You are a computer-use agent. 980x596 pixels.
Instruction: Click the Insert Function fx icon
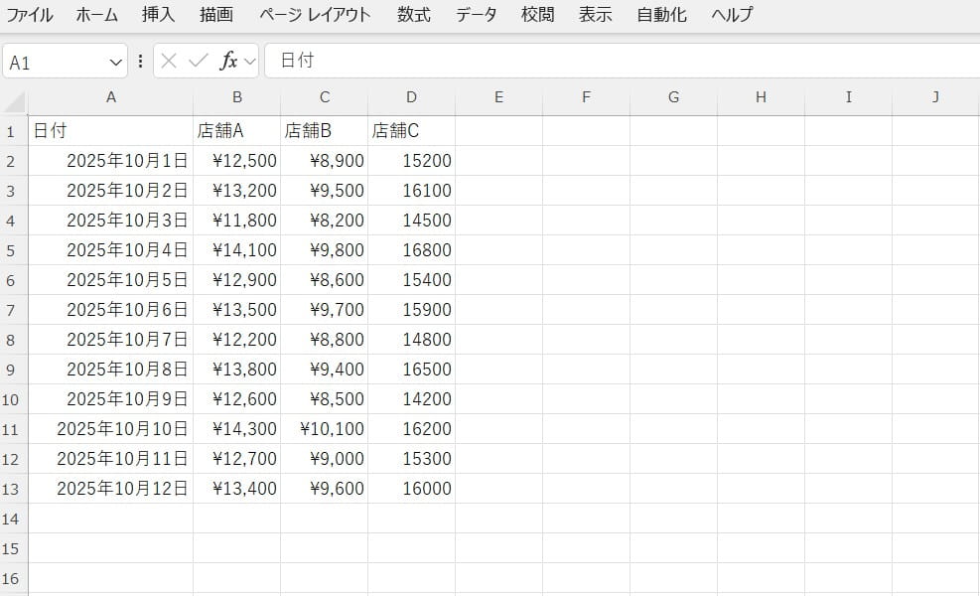(228, 61)
